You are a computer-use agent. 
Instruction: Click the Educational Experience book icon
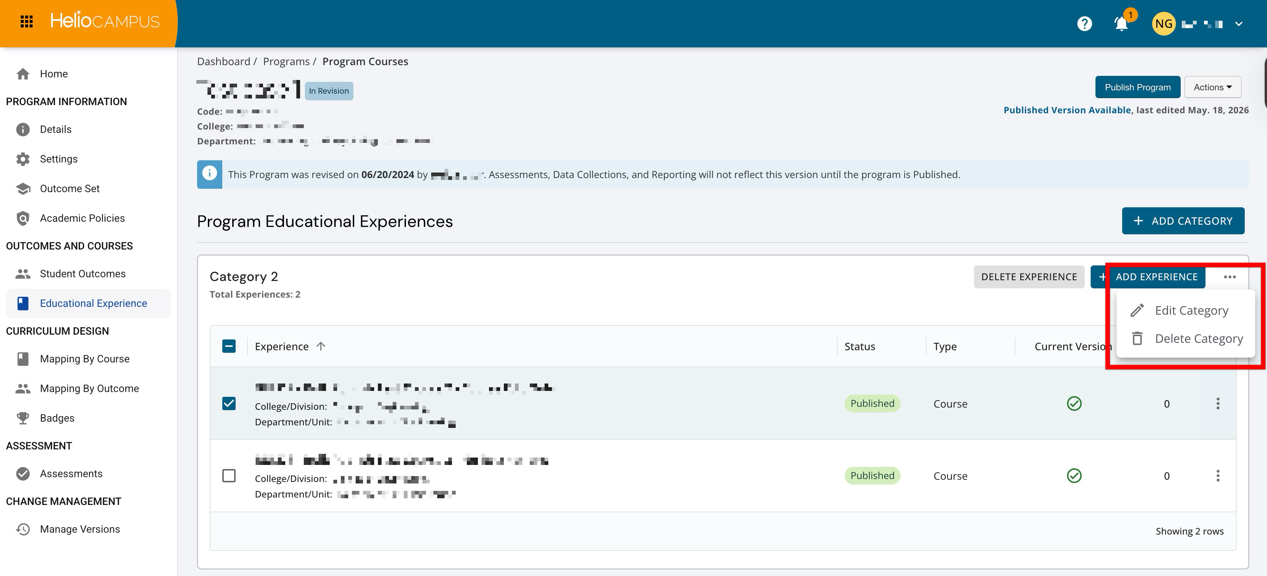[x=23, y=303]
